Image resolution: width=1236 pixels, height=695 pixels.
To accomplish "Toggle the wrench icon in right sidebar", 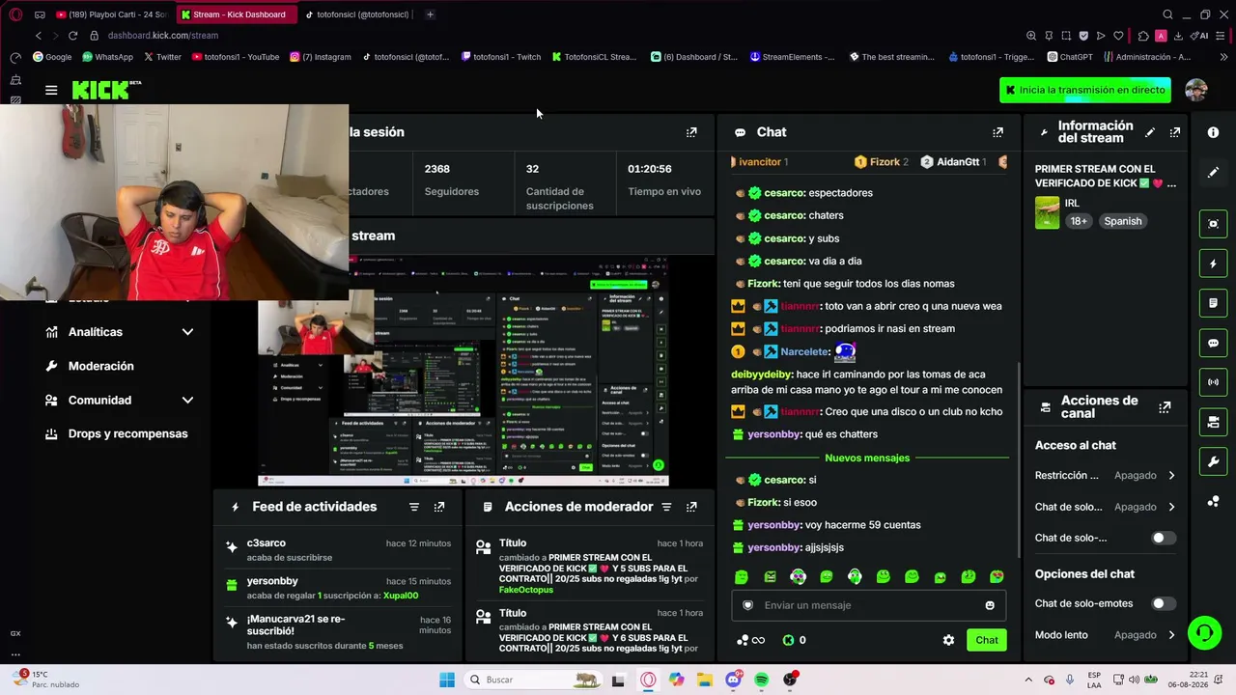I will click(1214, 461).
